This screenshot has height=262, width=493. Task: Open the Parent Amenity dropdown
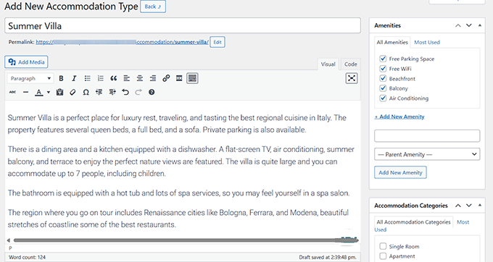[427, 154]
